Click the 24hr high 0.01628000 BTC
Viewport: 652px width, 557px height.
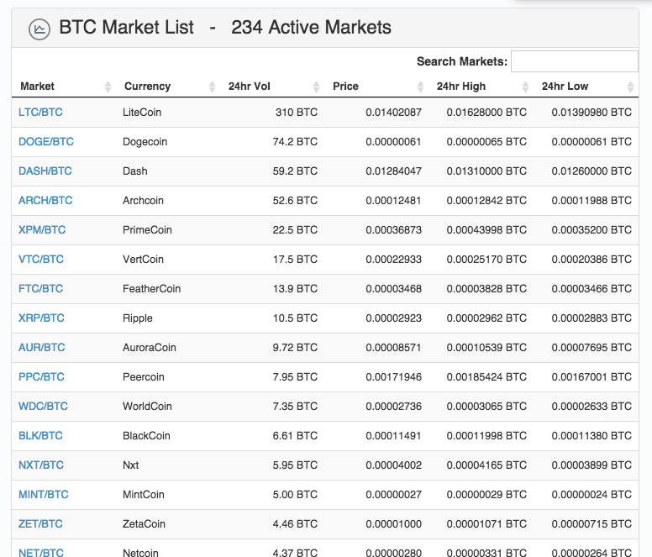(x=486, y=113)
